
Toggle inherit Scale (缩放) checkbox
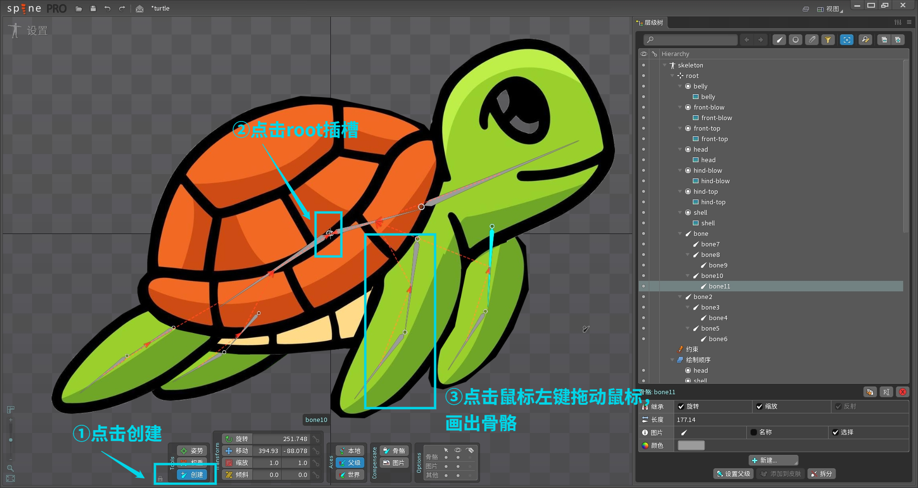click(x=759, y=406)
